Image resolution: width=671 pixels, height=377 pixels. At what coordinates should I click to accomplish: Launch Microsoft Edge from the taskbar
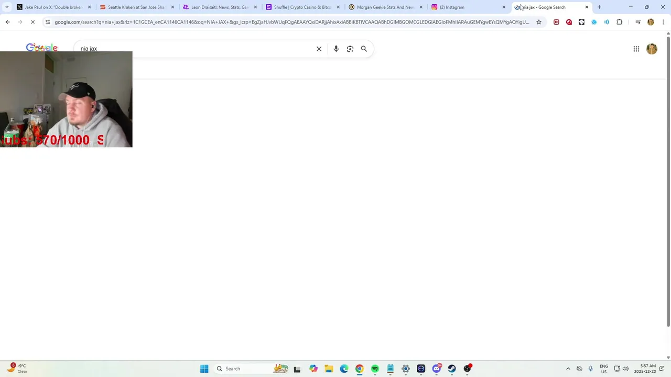344,369
